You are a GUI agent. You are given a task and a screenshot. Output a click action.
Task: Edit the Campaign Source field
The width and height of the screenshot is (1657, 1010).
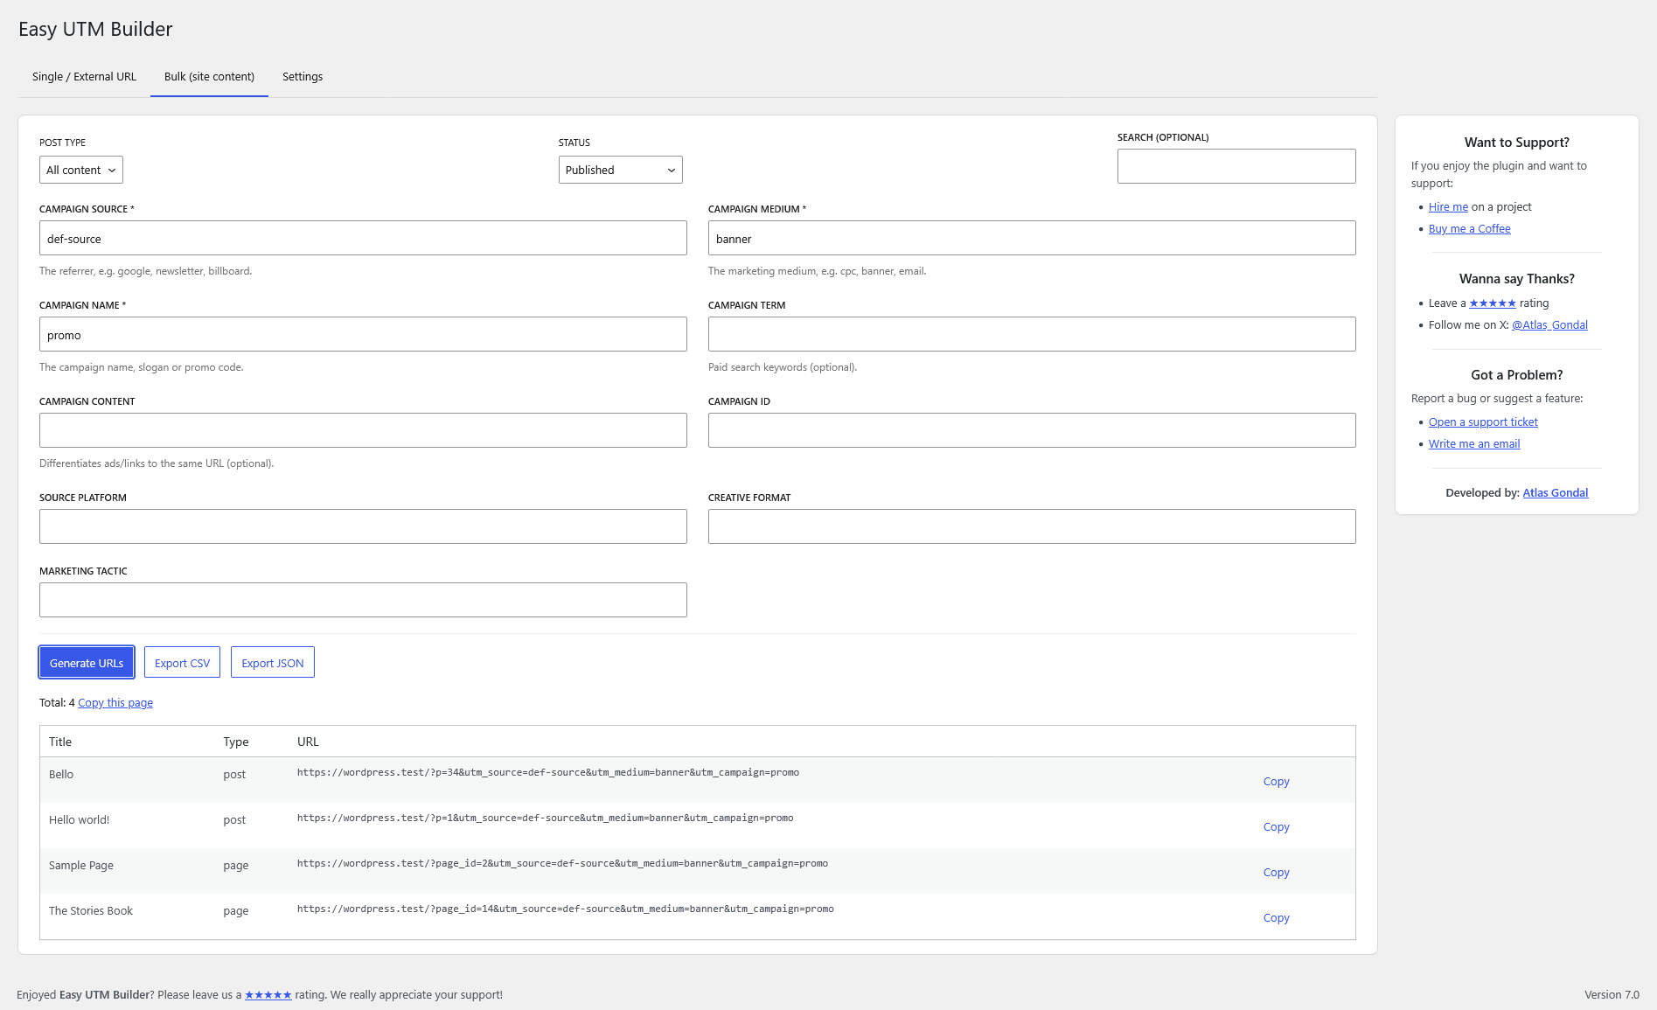pos(363,238)
